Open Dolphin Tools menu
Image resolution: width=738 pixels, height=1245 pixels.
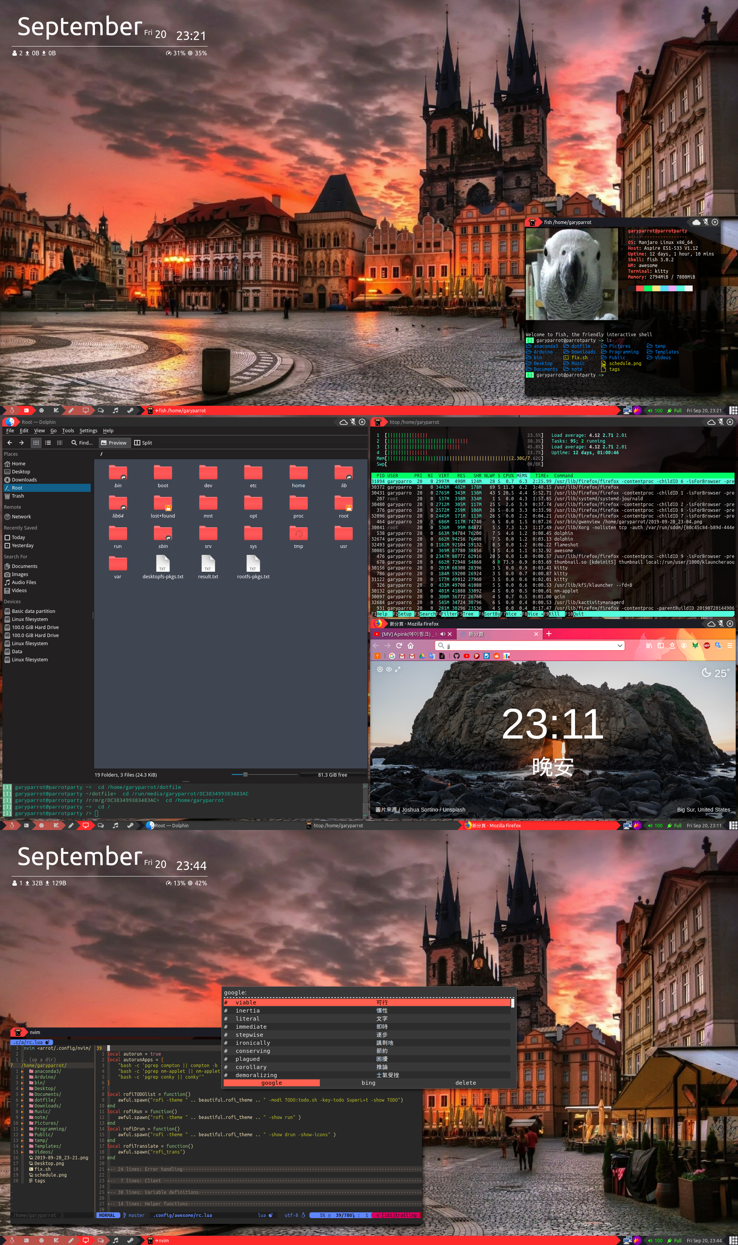coord(68,430)
